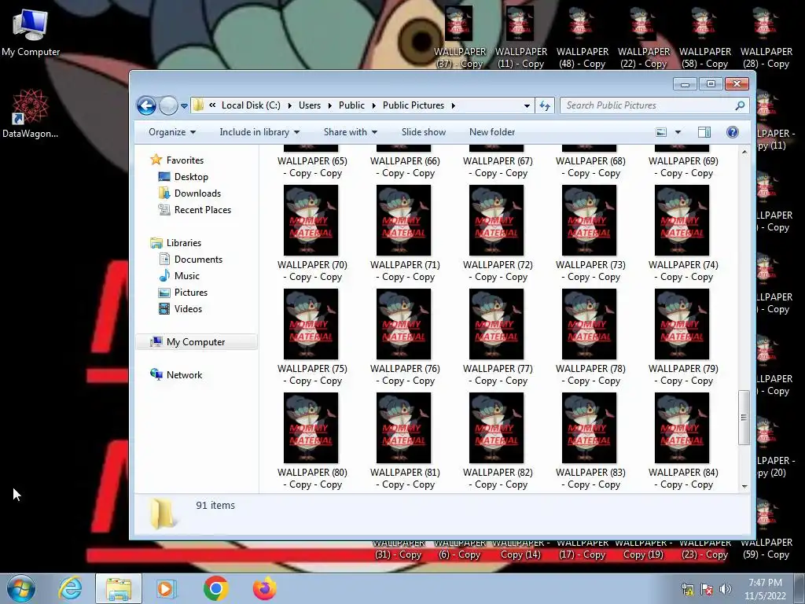The image size is (805, 604).
Task: Expand the arrow after Users breadcrumb
Action: click(329, 106)
